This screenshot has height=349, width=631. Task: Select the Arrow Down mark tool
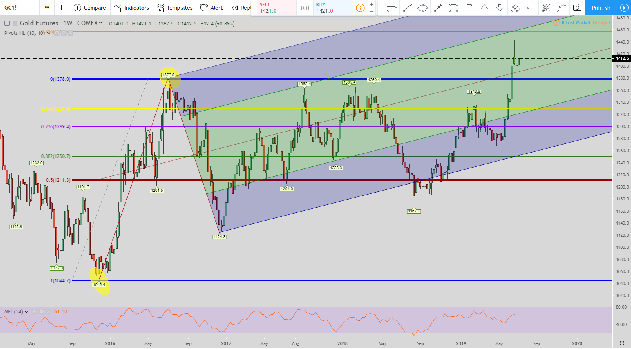pyautogui.click(x=500, y=8)
